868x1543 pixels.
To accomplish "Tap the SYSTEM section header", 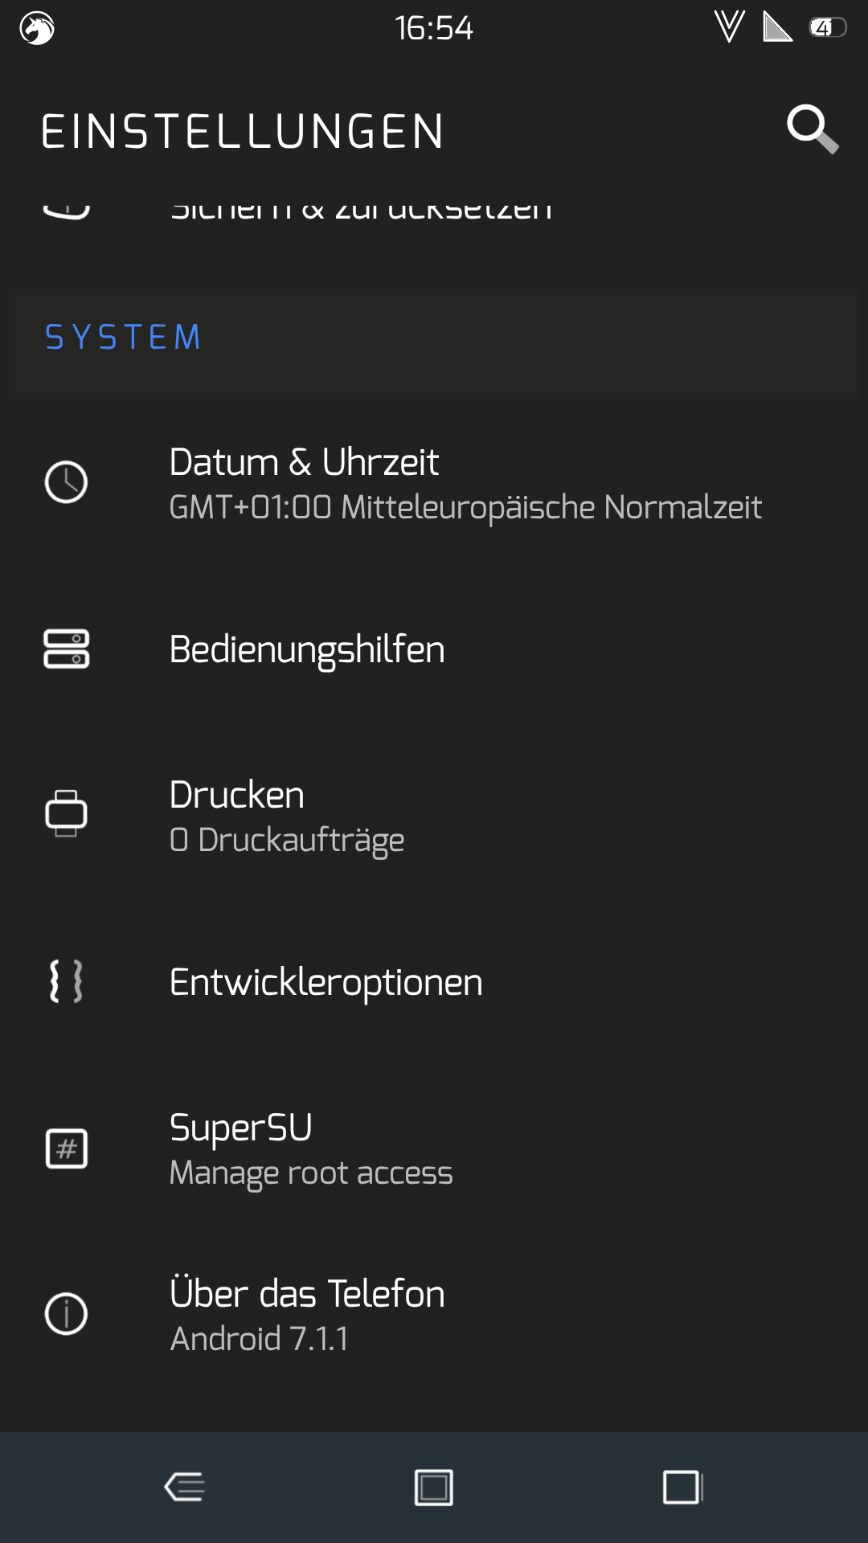I will pyautogui.click(x=122, y=338).
